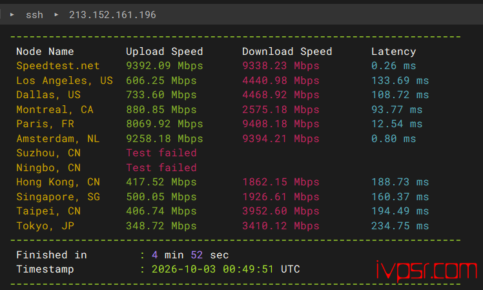The height and width of the screenshot is (290, 483).
Task: Select the Dallas, US node name
Action: tap(48, 95)
